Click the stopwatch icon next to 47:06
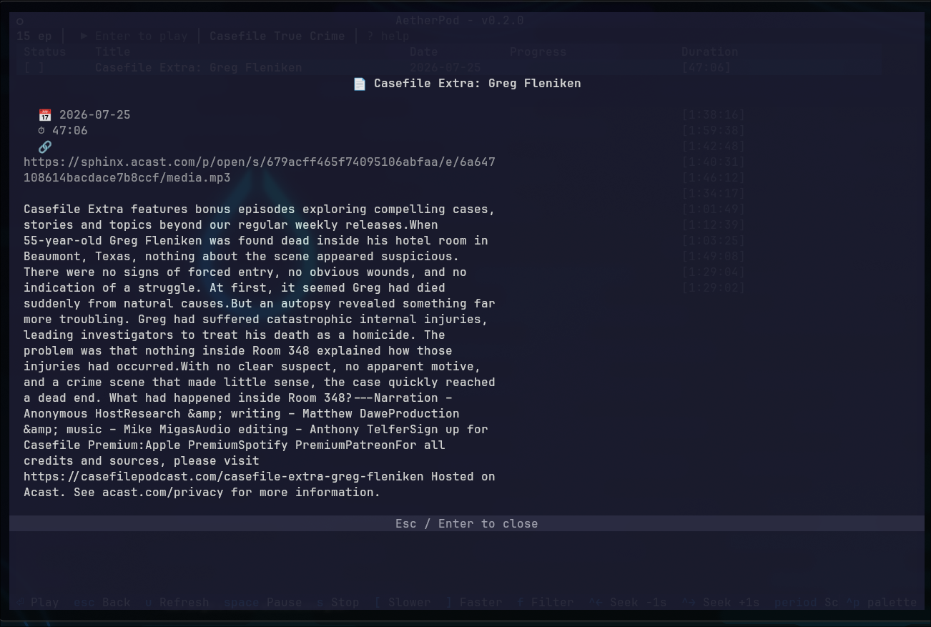This screenshot has height=627, width=931. pos(41,131)
